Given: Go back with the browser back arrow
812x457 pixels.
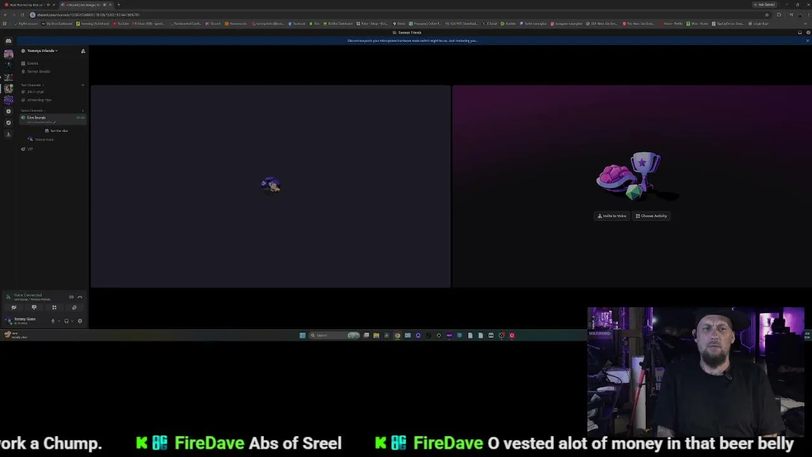Looking at the screenshot, I should tap(5, 15).
